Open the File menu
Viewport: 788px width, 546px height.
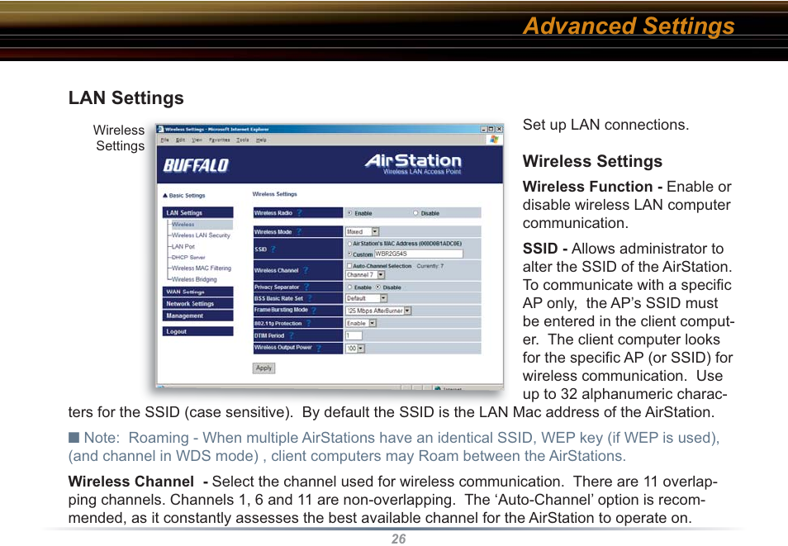(165, 140)
